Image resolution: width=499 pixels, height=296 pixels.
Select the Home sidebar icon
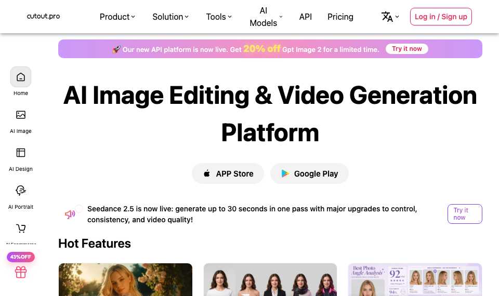click(21, 77)
